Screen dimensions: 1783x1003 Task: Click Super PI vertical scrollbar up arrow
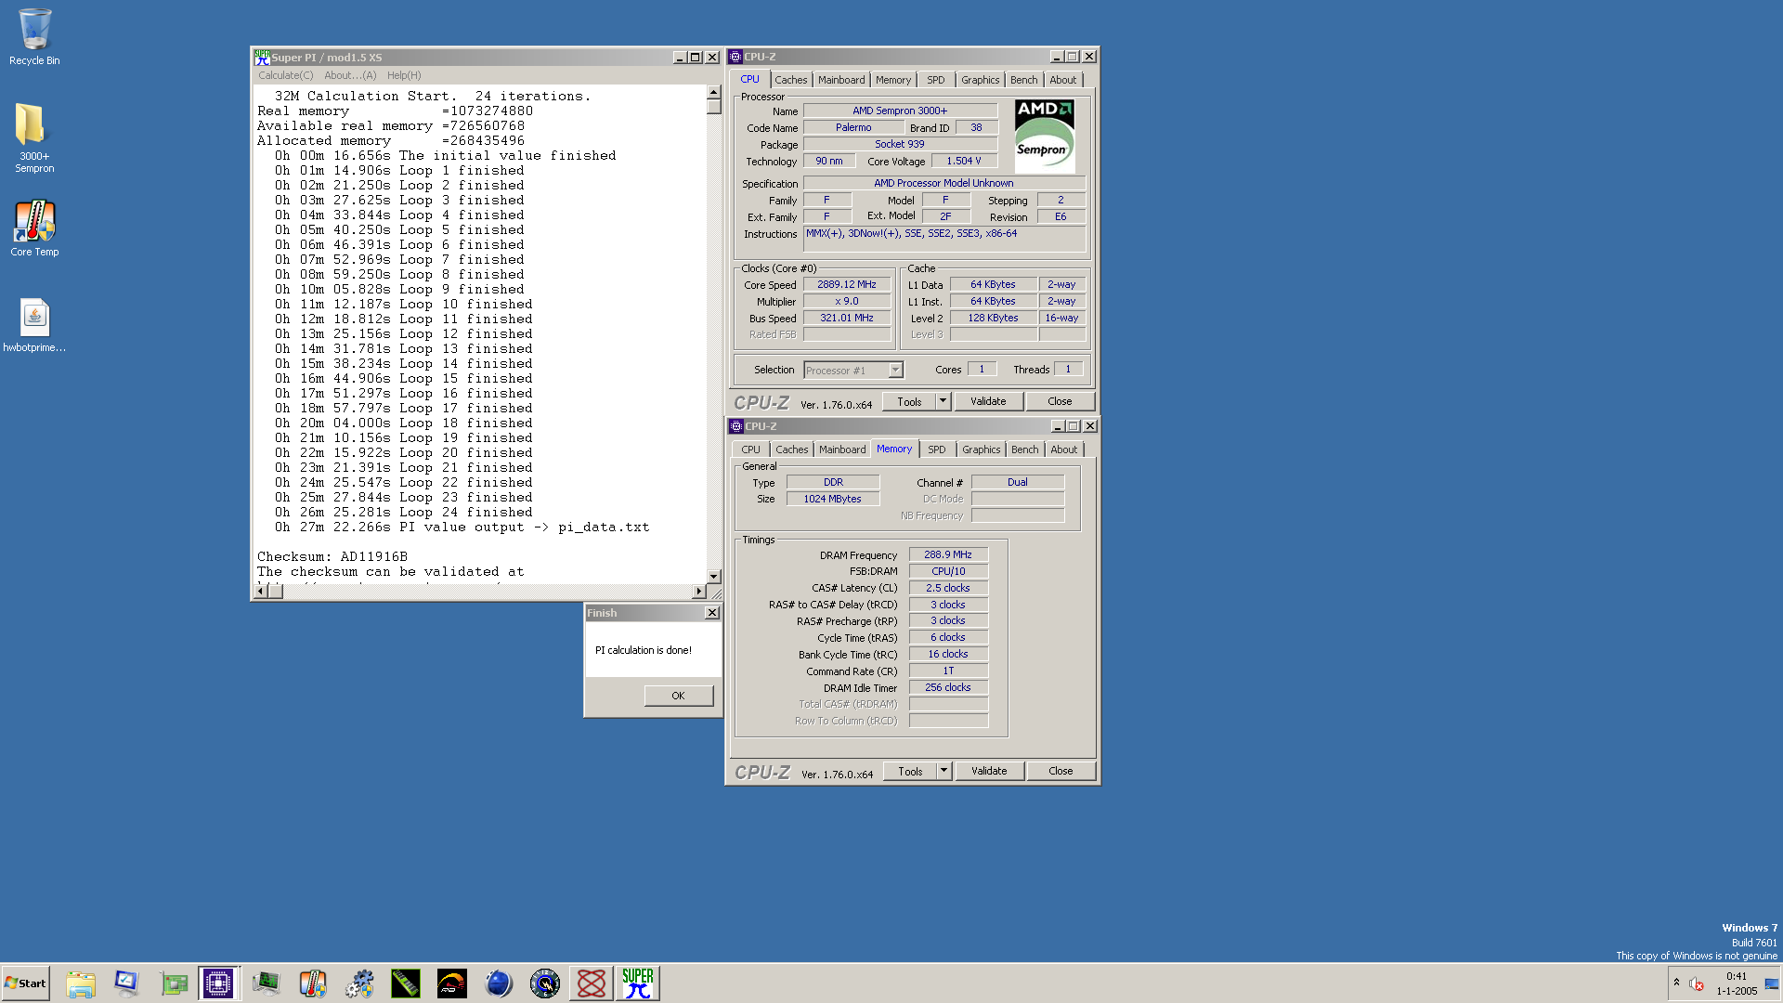pyautogui.click(x=713, y=92)
